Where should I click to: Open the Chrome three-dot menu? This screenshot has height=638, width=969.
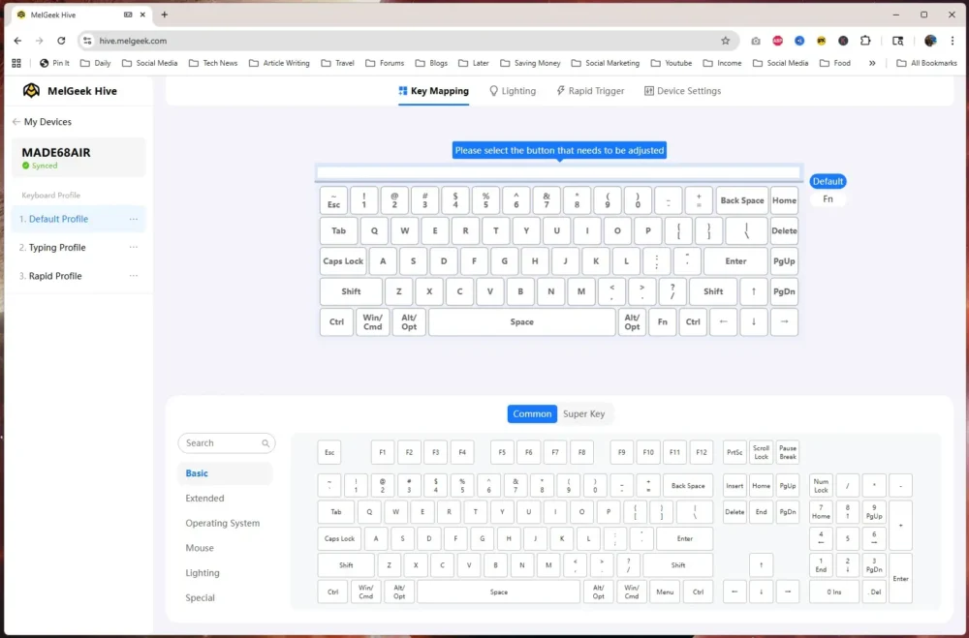click(953, 41)
